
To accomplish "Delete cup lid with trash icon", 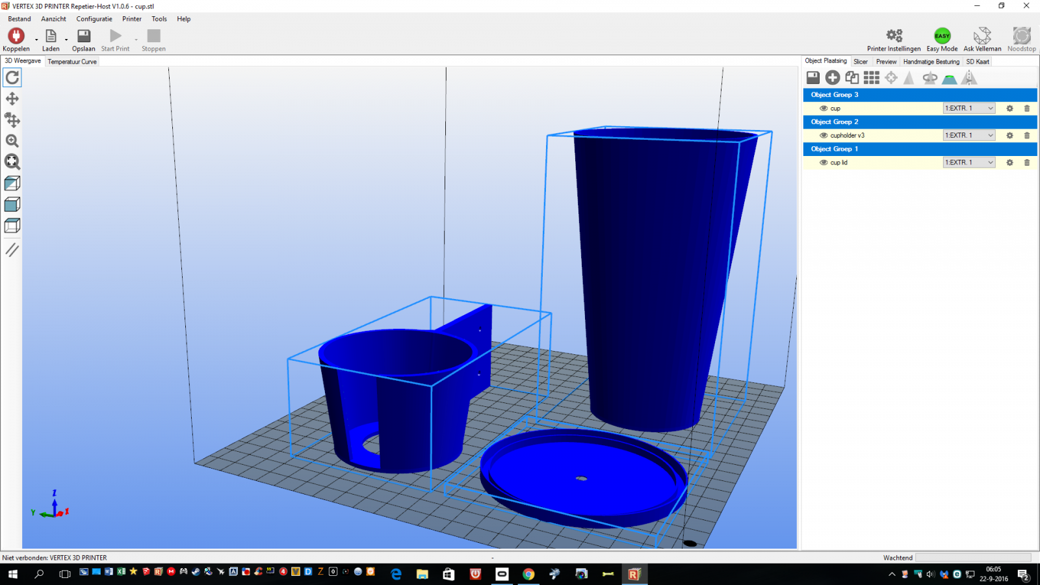I will click(1027, 162).
